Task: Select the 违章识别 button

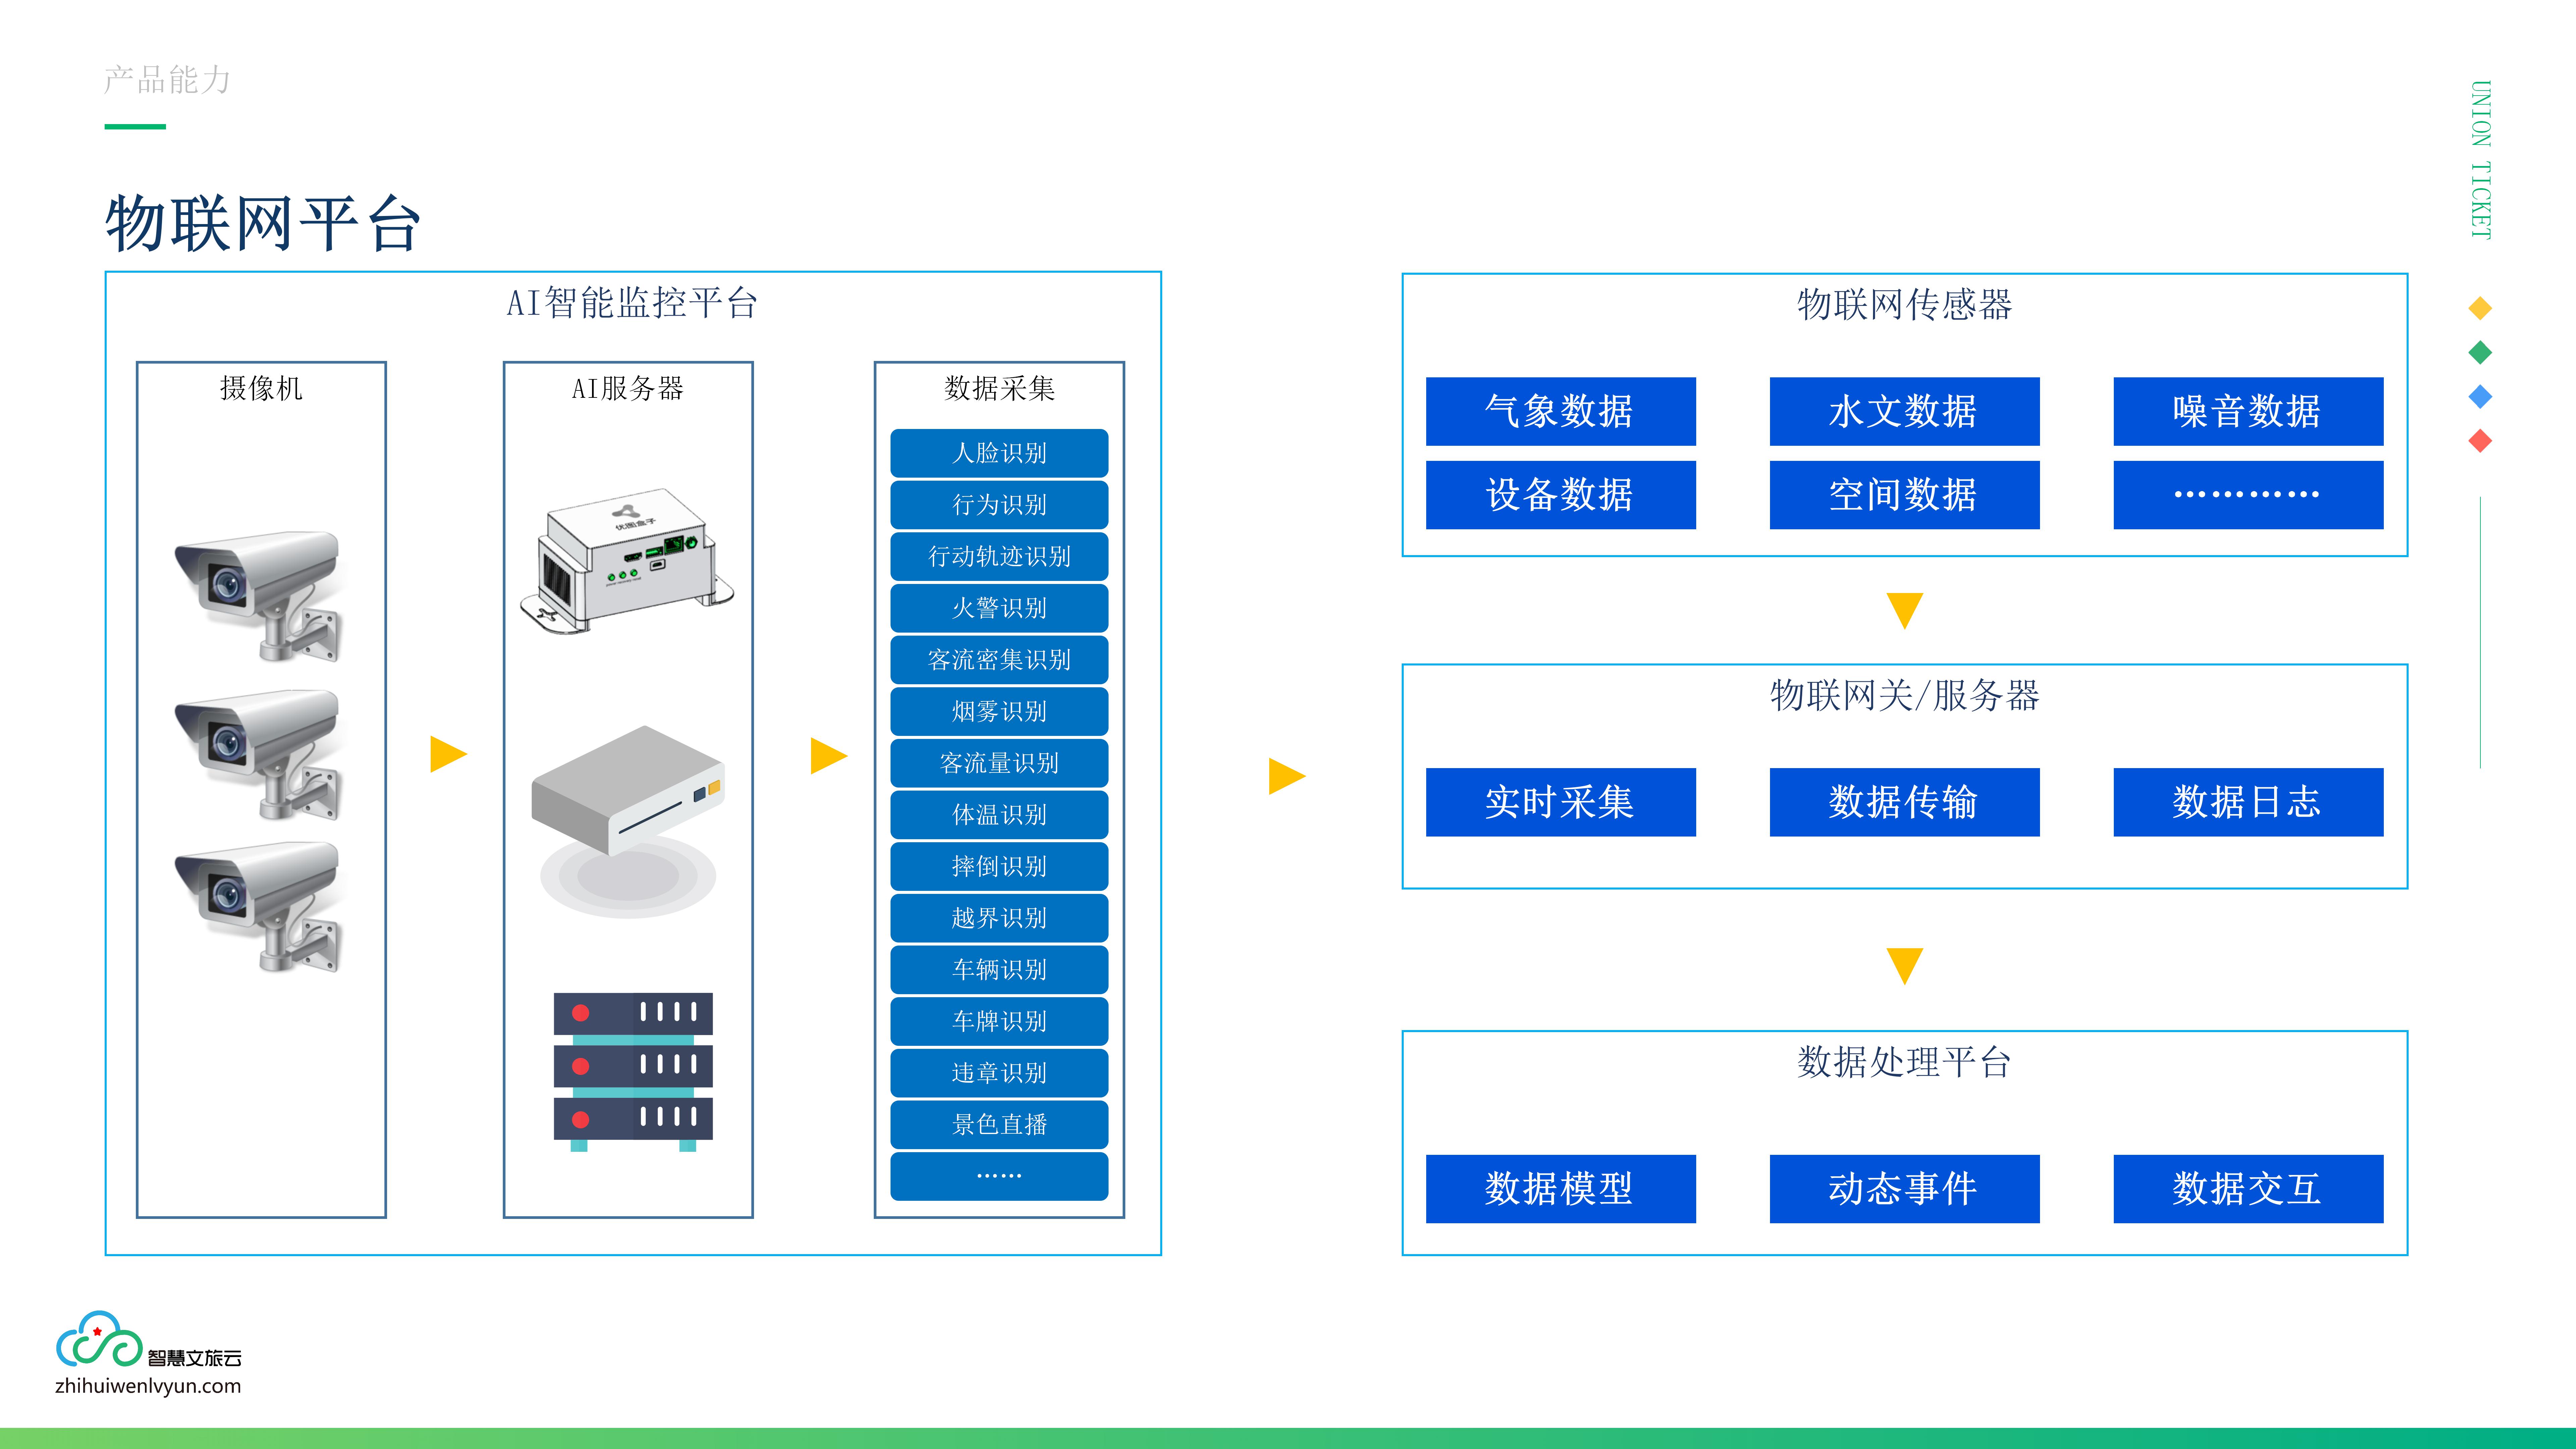Action: point(999,1073)
